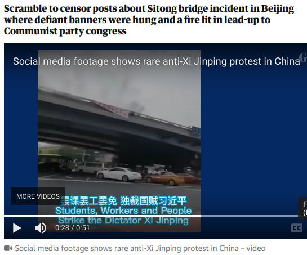Viewport: 307px width, 255px height.
Task: Open the video title link inside the player
Action: coord(157,61)
